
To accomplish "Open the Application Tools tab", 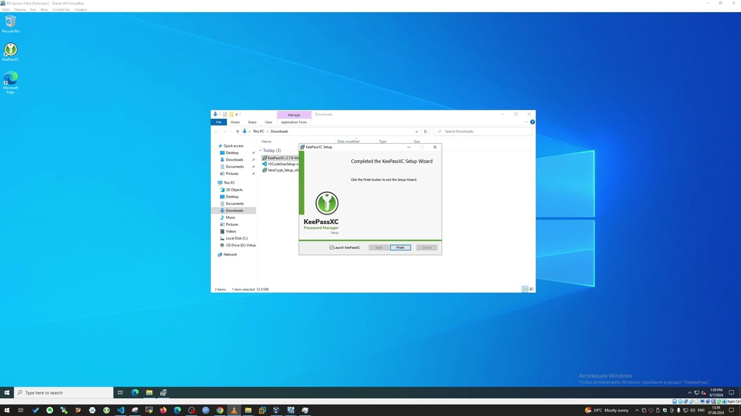I will (294, 122).
